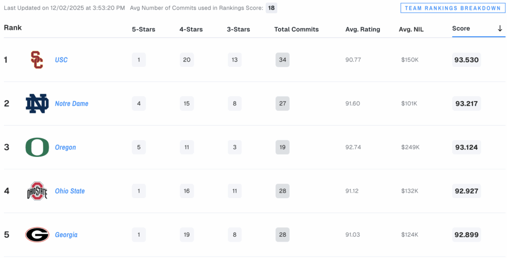This screenshot has width=507, height=258.
Task: Sort by Total Commits column header
Action: pos(297,29)
